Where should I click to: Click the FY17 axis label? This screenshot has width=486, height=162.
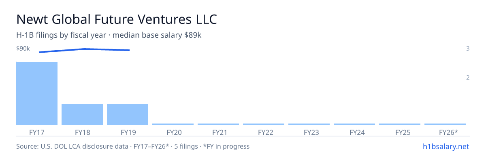(37, 132)
